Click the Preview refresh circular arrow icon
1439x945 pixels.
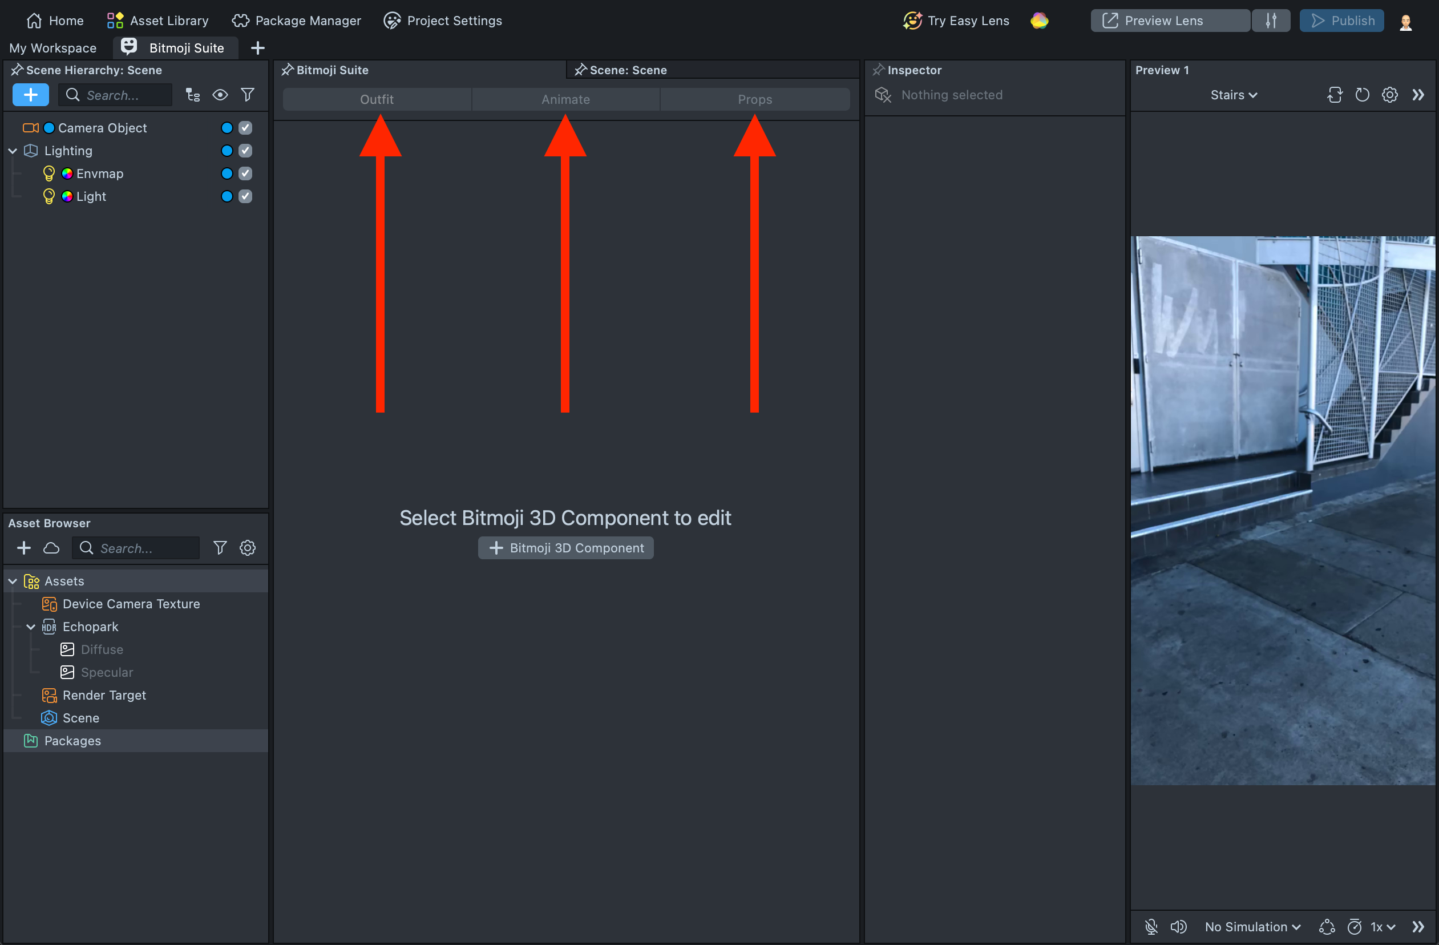(1361, 95)
